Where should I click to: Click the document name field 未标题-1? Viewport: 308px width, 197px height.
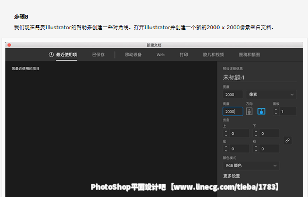pyautogui.click(x=260, y=78)
